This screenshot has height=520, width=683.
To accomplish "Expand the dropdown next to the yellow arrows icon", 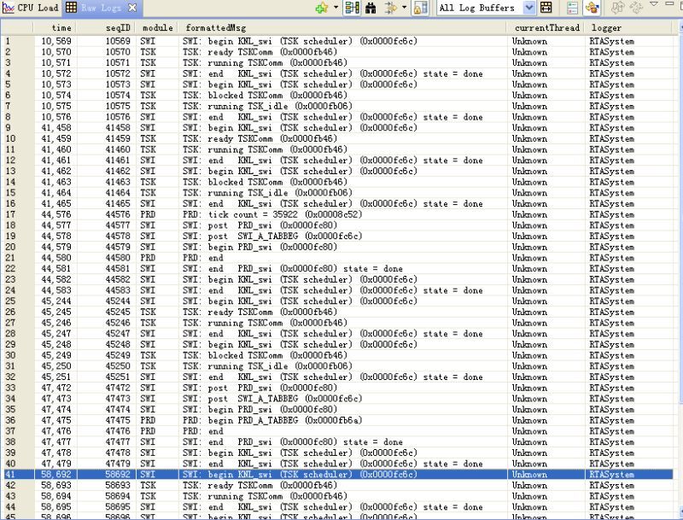I will coord(404,8).
